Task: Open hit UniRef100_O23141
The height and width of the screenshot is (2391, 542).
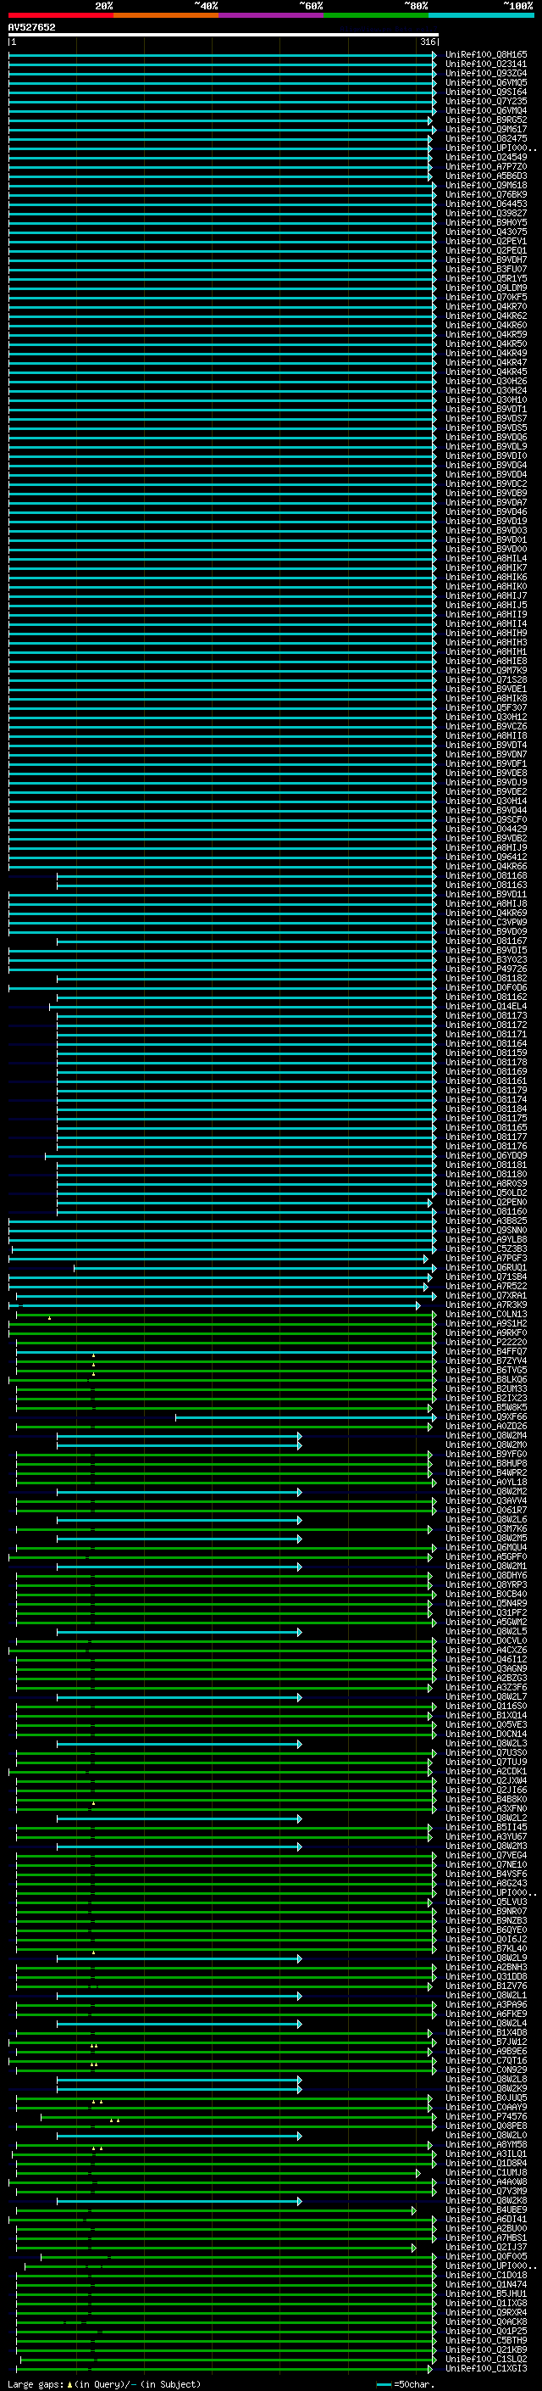Action: point(486,64)
